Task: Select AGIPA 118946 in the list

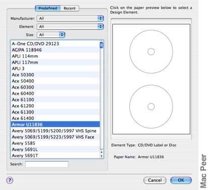Action: [55, 50]
